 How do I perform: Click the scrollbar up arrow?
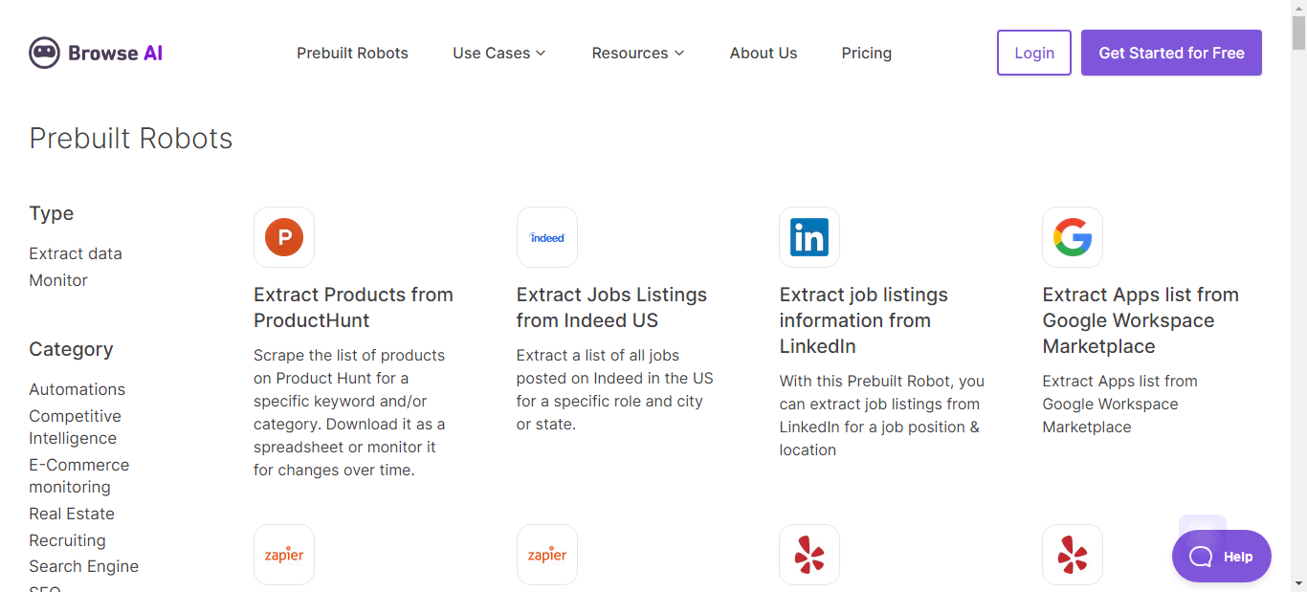pyautogui.click(x=1298, y=8)
